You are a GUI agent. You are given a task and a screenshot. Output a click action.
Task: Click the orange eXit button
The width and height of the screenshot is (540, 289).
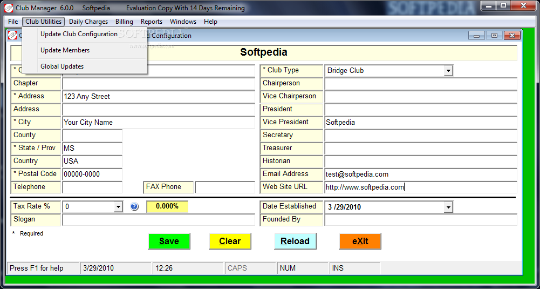click(x=360, y=241)
